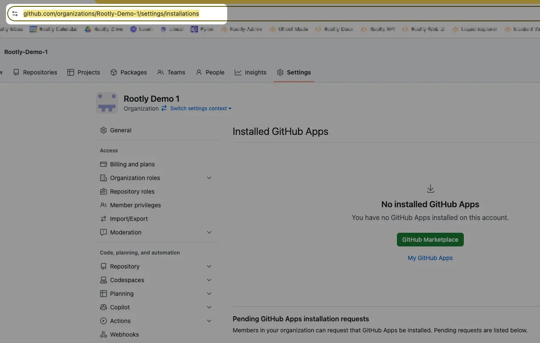Expand the Repository chevron in sidebar
This screenshot has width=540, height=343.
click(209, 266)
